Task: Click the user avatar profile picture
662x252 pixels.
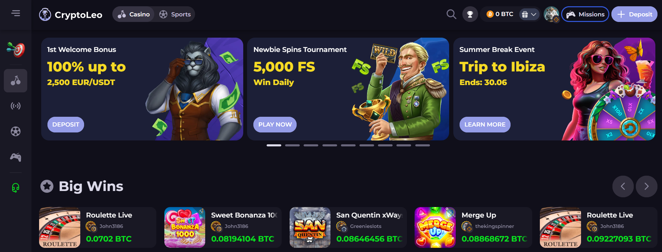Action: click(x=551, y=14)
